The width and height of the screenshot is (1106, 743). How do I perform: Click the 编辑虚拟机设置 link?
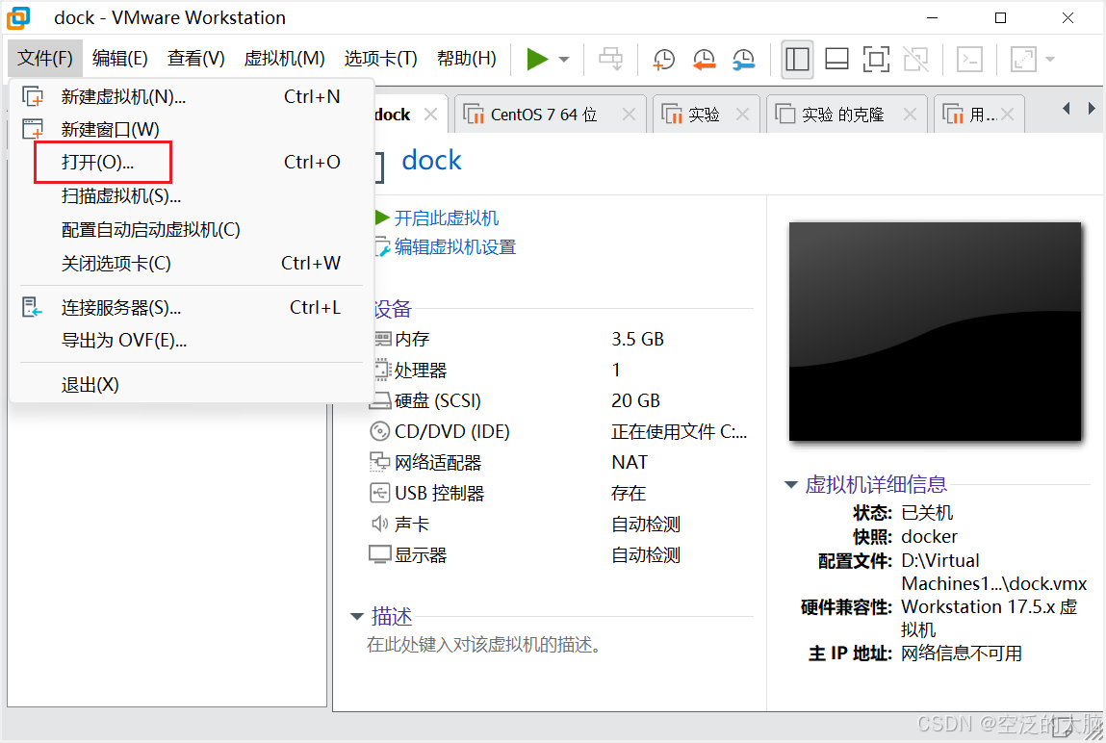tap(455, 246)
